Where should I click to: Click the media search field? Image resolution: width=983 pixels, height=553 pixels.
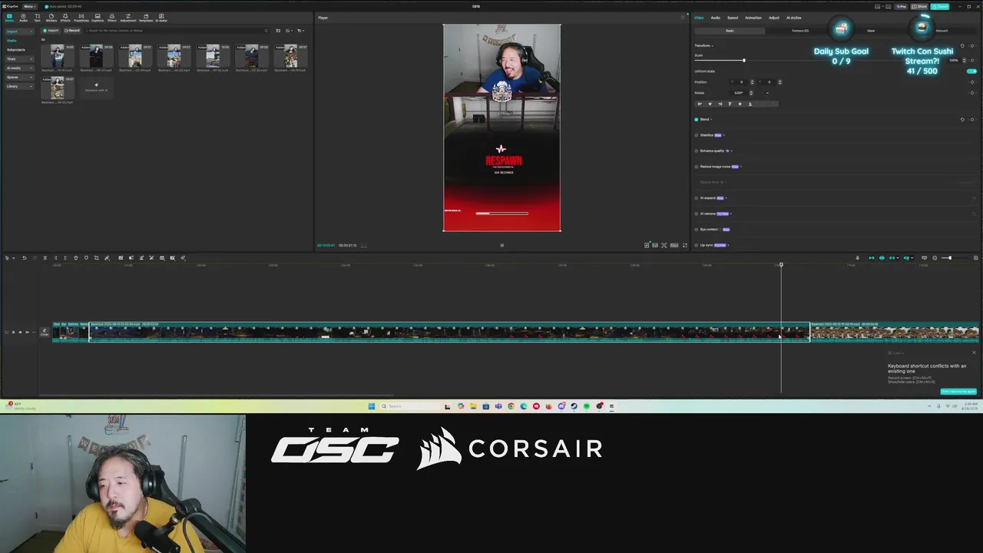click(176, 31)
